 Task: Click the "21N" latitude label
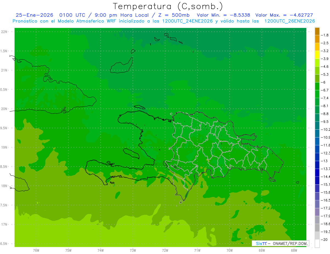point(4,70)
